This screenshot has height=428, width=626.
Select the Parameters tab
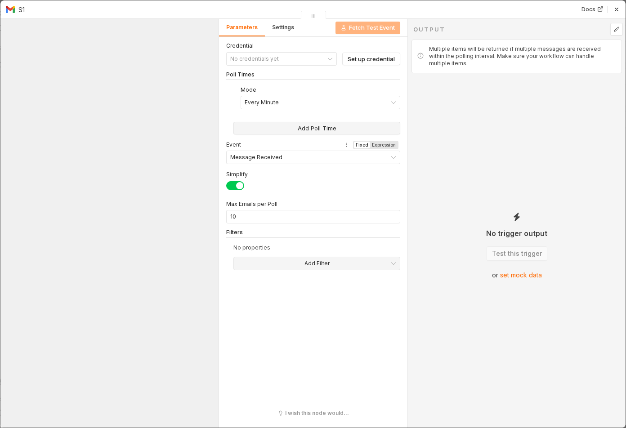point(242,27)
